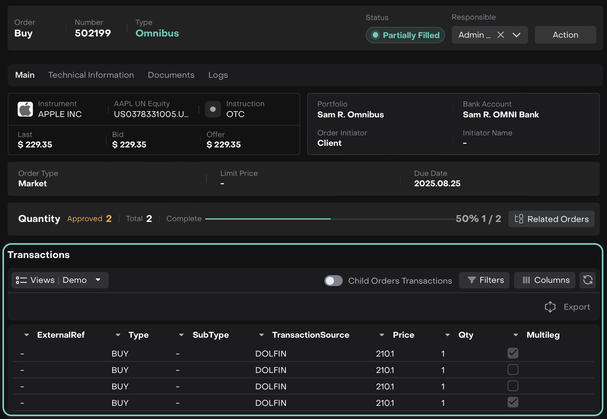This screenshot has width=607, height=419.
Task: Click the Apple Inc instrument logo
Action: coord(25,109)
